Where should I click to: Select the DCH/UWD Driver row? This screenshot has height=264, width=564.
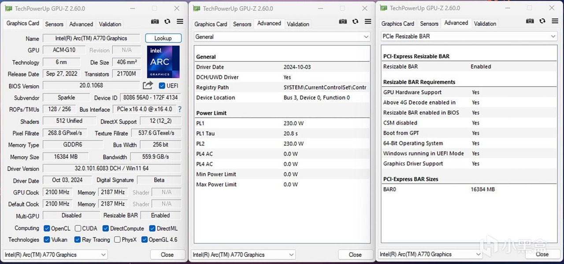point(282,77)
